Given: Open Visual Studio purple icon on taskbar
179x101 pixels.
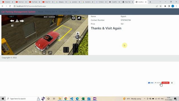Looking at the screenshot, I should [95, 98].
